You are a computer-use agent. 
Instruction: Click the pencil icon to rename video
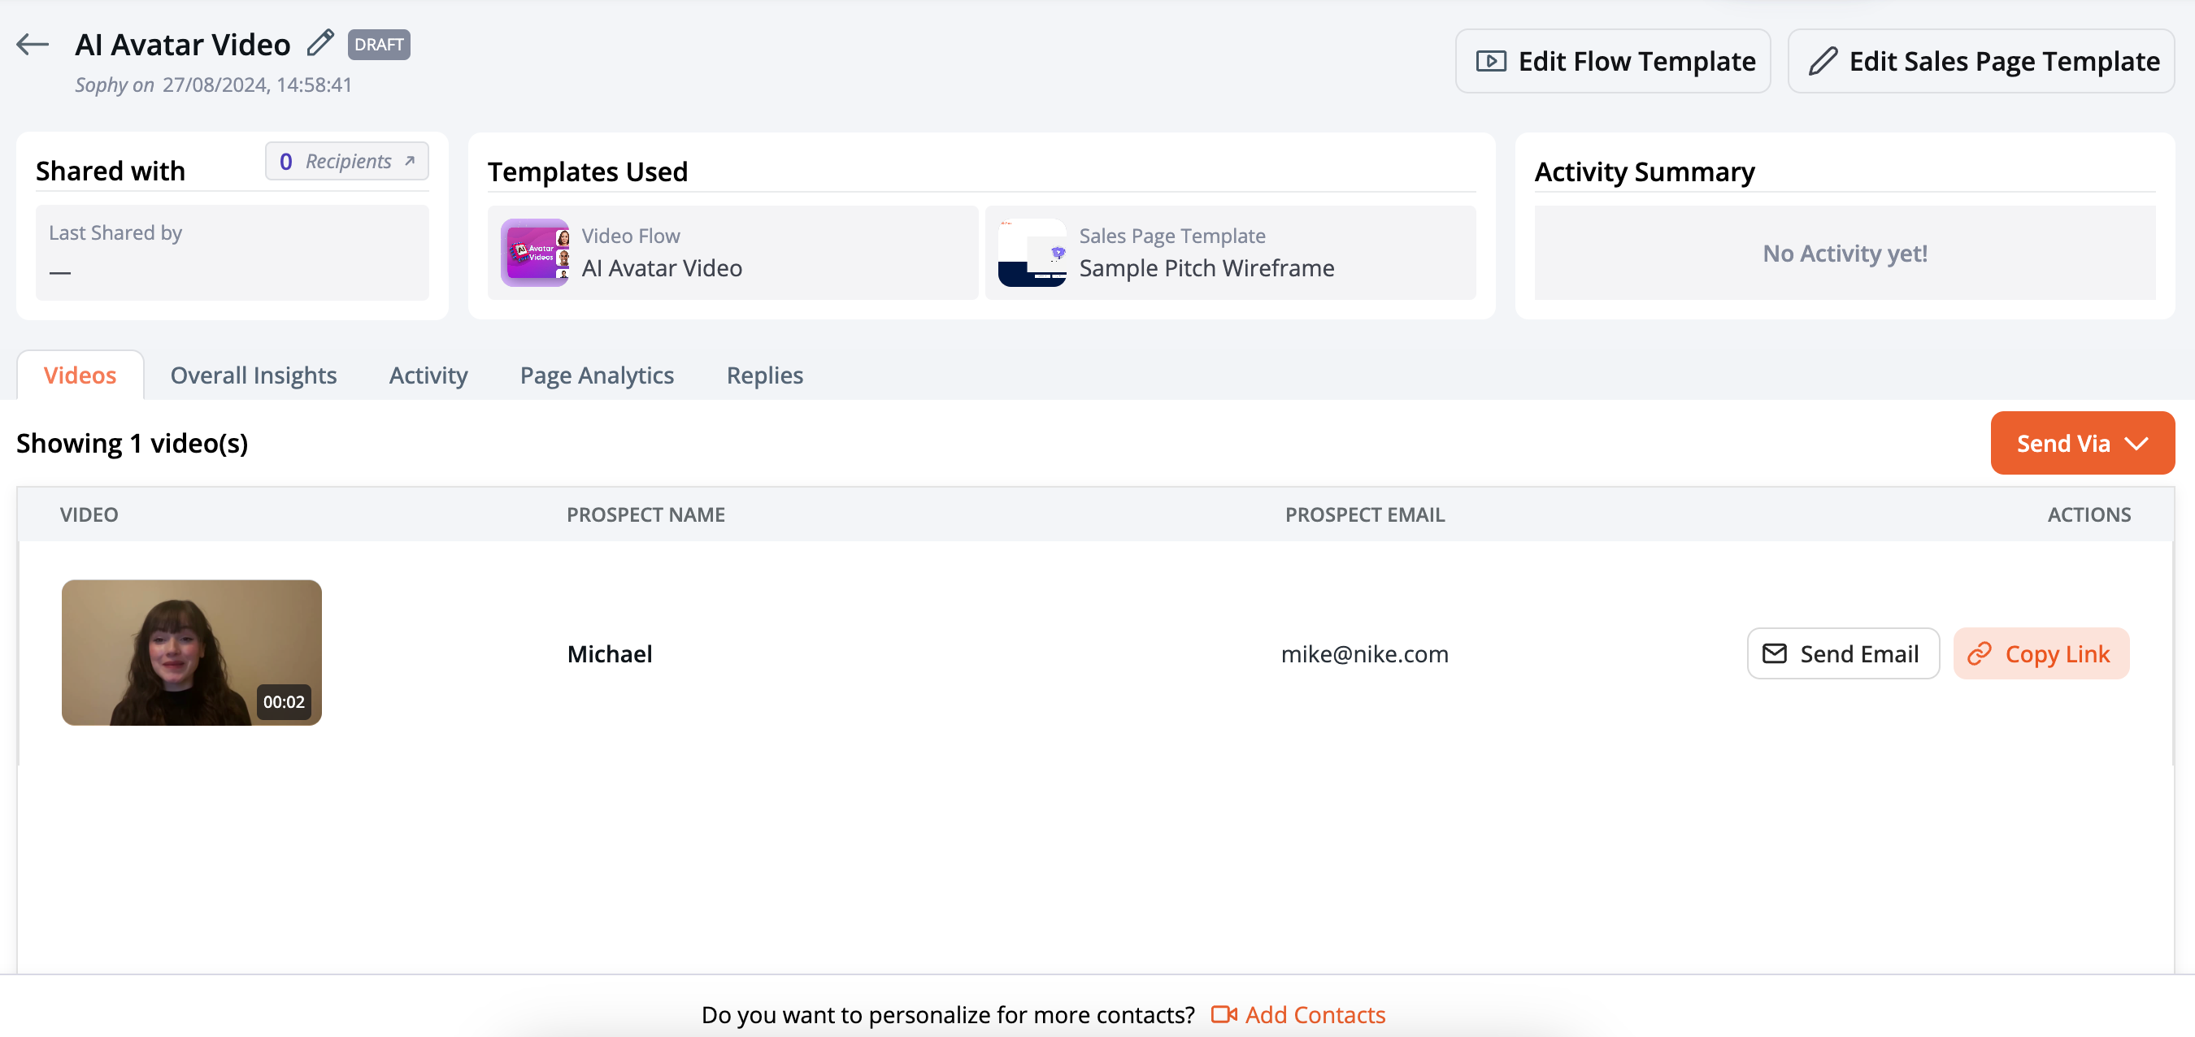pos(320,42)
